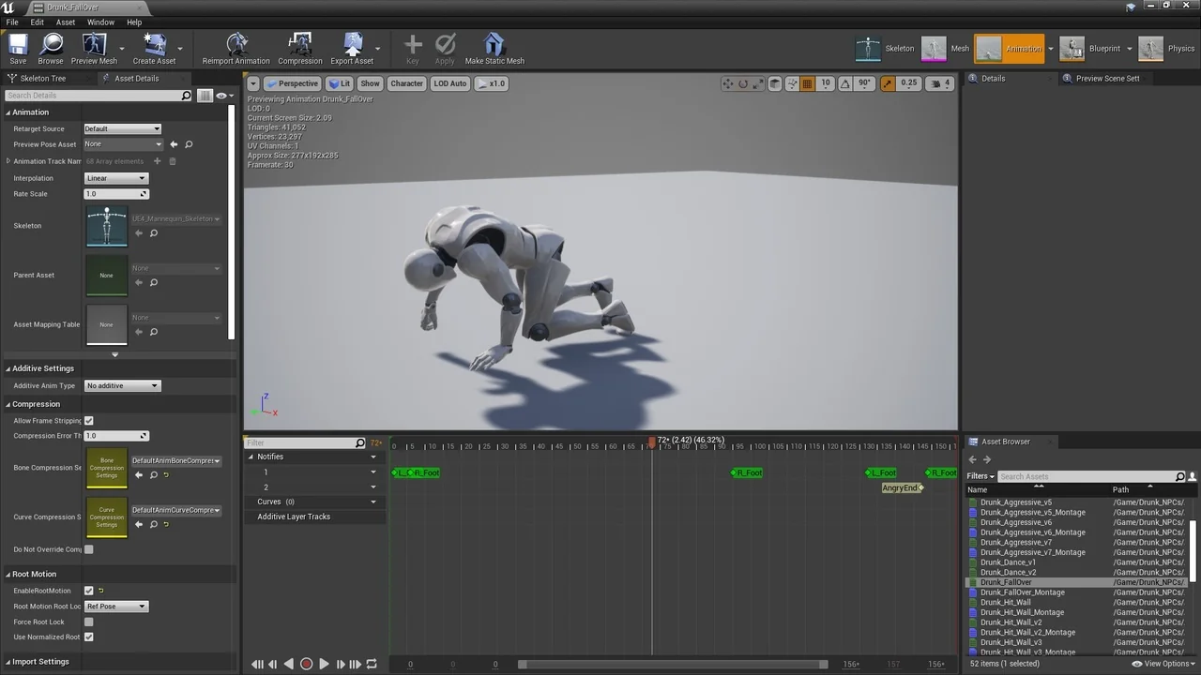Click the Lit view mode button
The image size is (1201, 675).
point(339,83)
